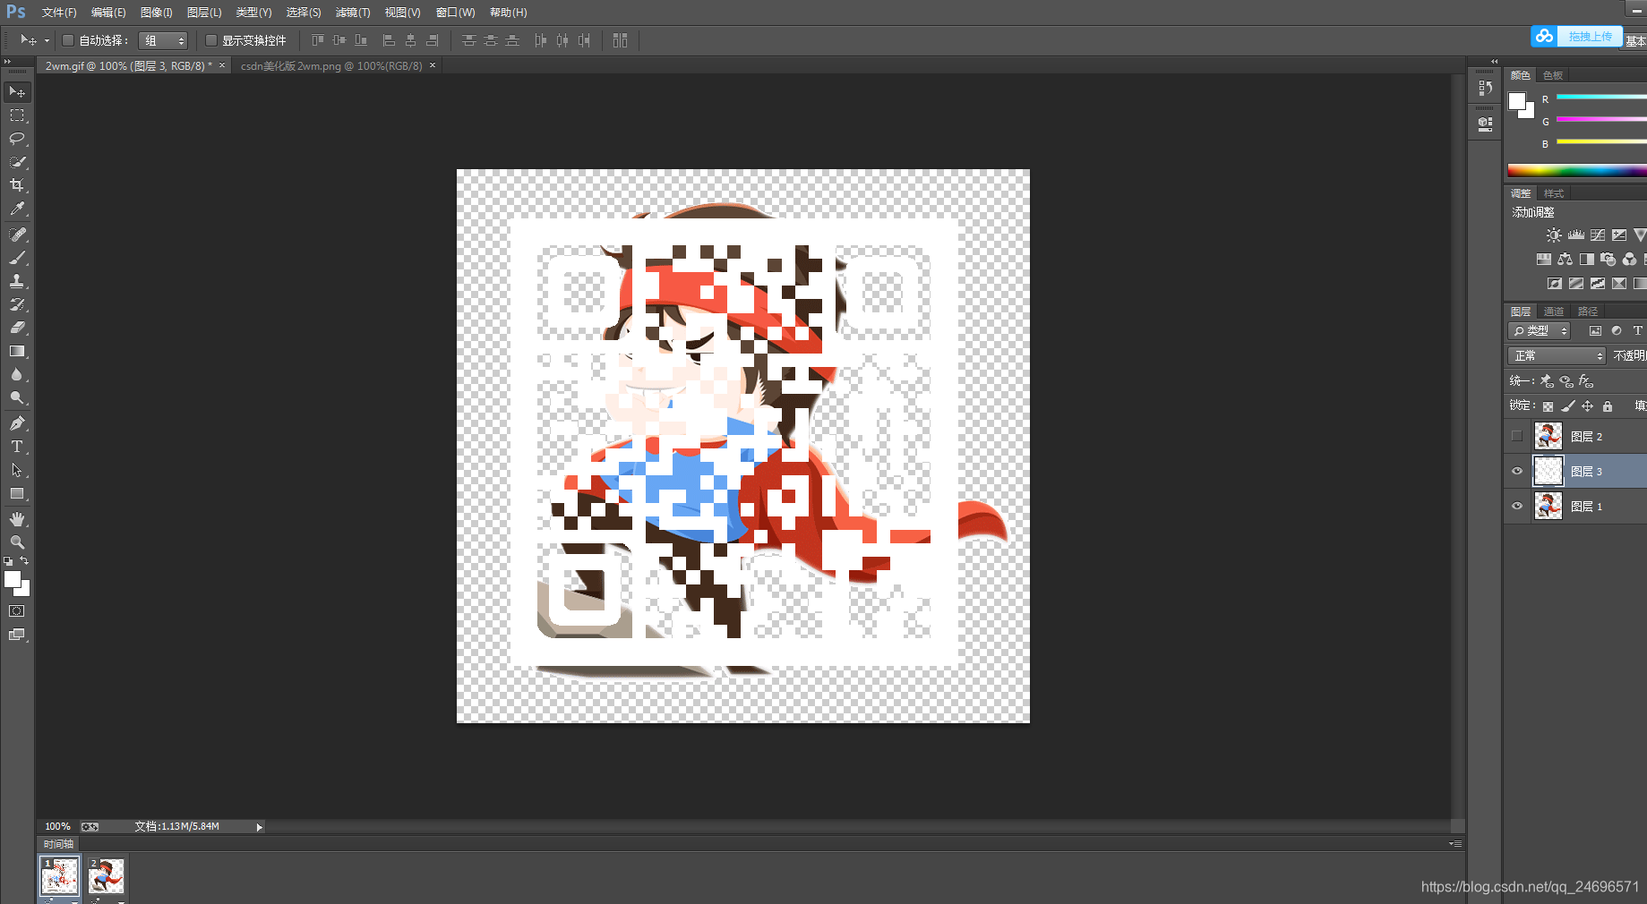Select the Horizontal Type tool

coord(17,447)
